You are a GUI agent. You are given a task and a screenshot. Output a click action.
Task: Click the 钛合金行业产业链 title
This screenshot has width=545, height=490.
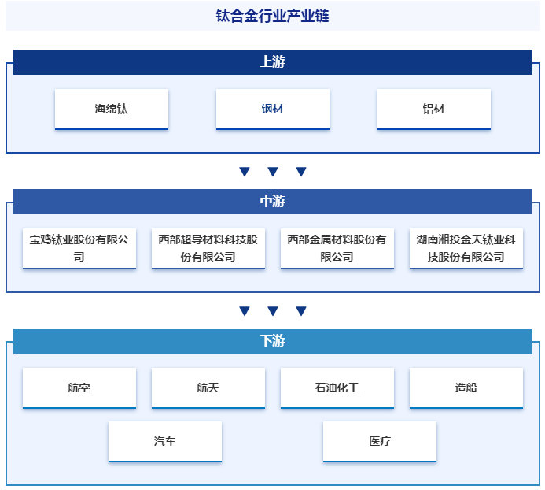[272, 16]
